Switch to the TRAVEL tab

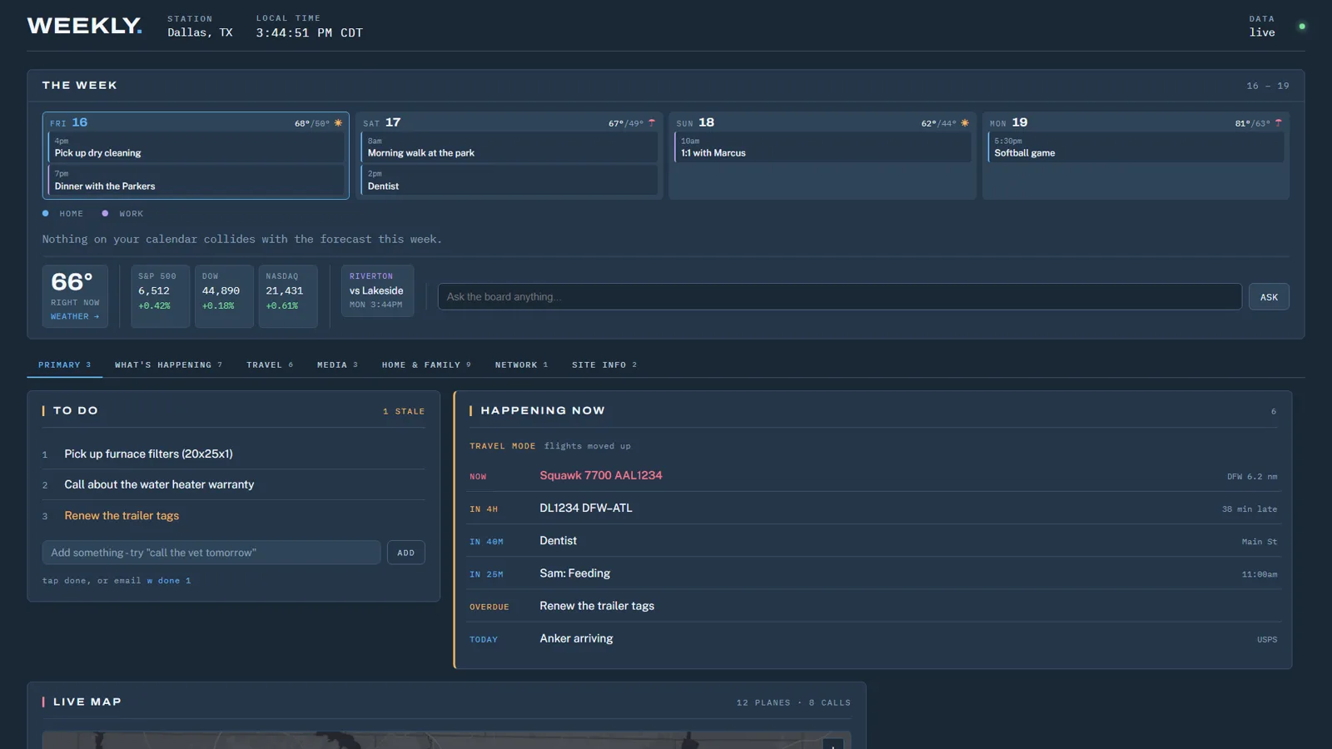(x=270, y=365)
